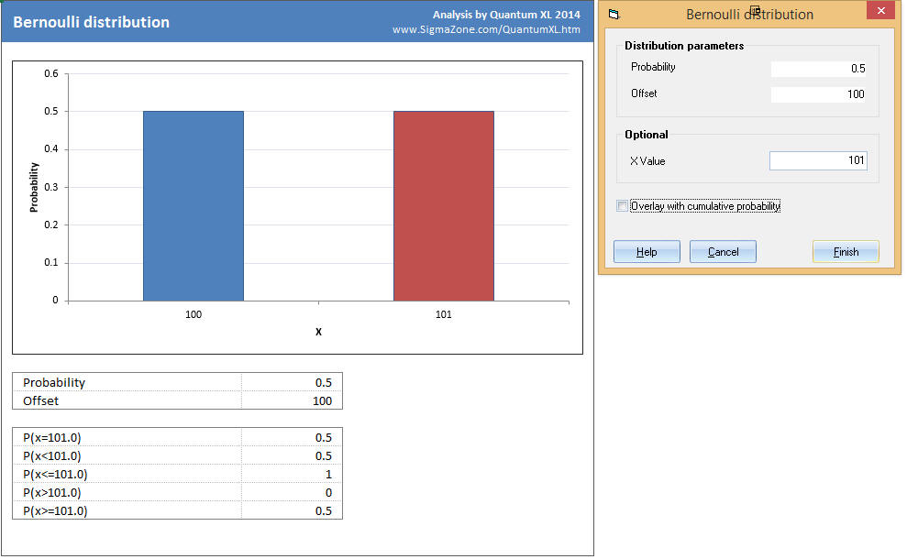Select the P(x>=101.0) result value

(x=292, y=510)
